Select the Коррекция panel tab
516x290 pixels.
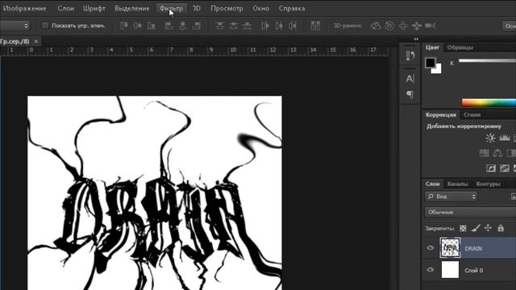point(441,114)
